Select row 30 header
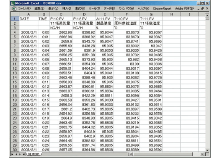The height and width of the screenshot is (158, 220). pos(15,150)
